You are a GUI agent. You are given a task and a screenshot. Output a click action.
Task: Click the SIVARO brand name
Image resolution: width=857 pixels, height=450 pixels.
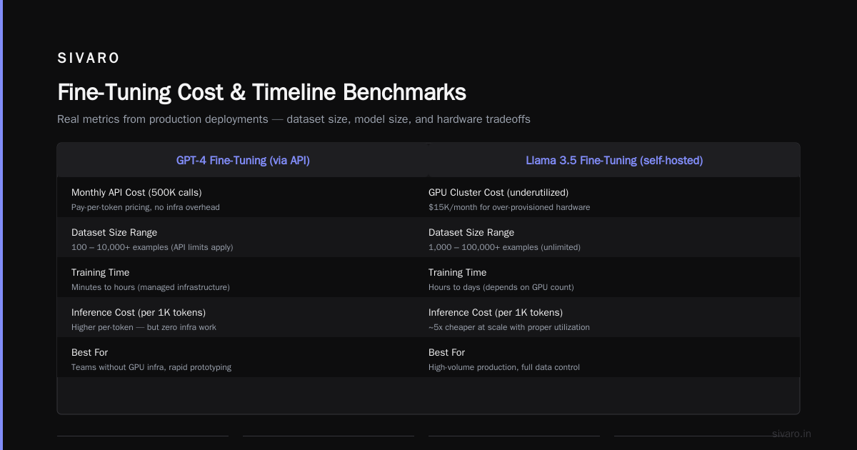pyautogui.click(x=89, y=58)
